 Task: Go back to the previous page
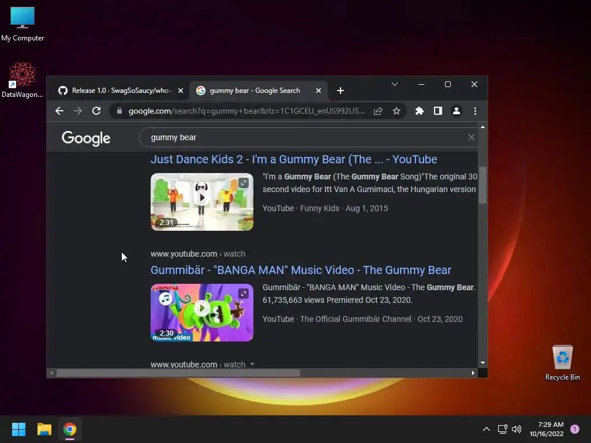pyautogui.click(x=59, y=111)
